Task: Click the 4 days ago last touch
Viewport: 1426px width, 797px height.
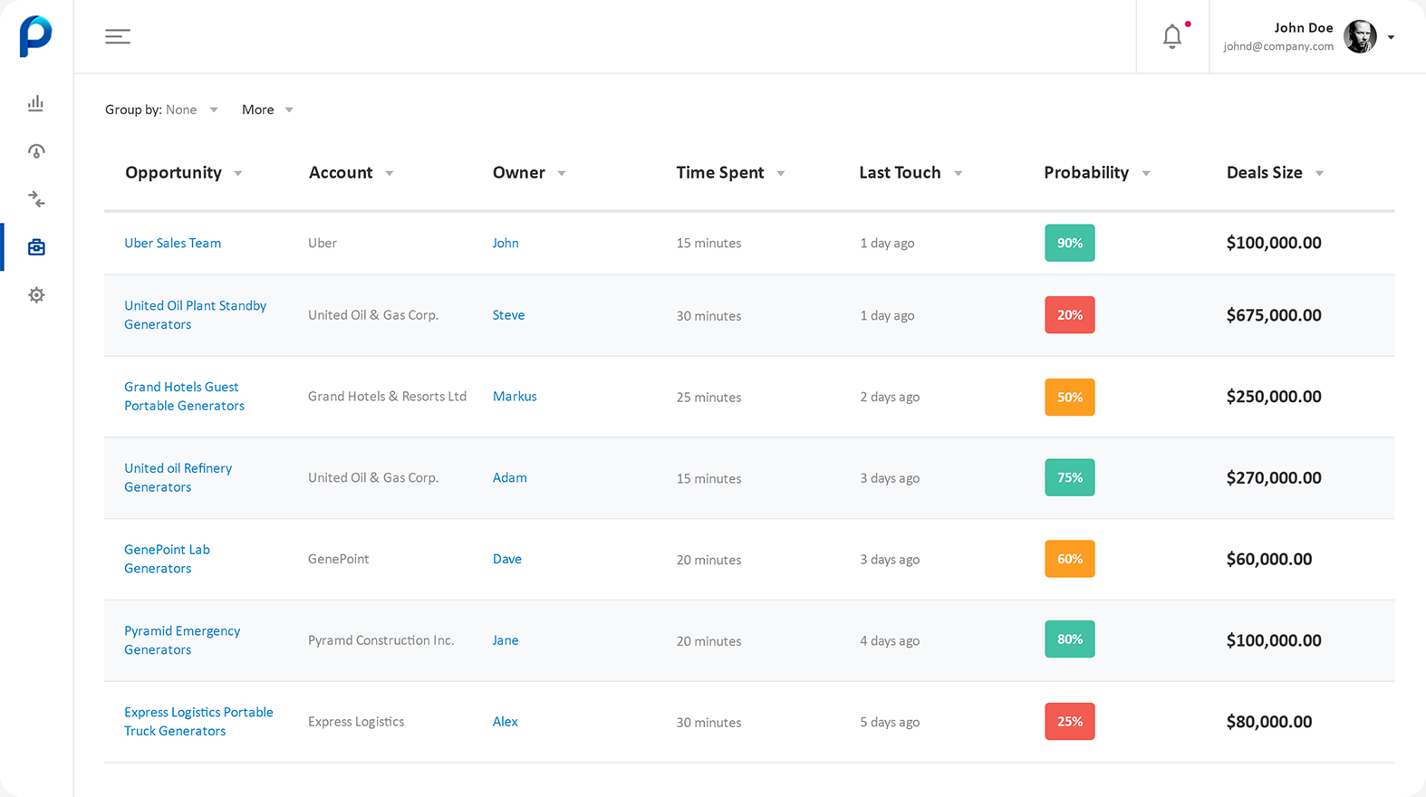Action: (x=890, y=640)
